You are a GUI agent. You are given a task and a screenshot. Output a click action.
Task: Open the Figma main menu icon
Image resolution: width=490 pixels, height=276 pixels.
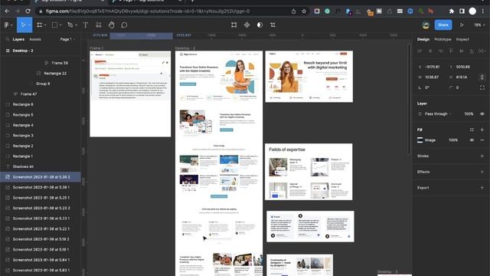tap(7, 25)
